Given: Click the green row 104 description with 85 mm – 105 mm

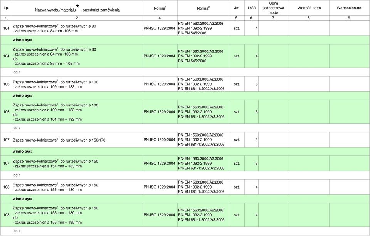Looking at the screenshot, I should 77,56.
